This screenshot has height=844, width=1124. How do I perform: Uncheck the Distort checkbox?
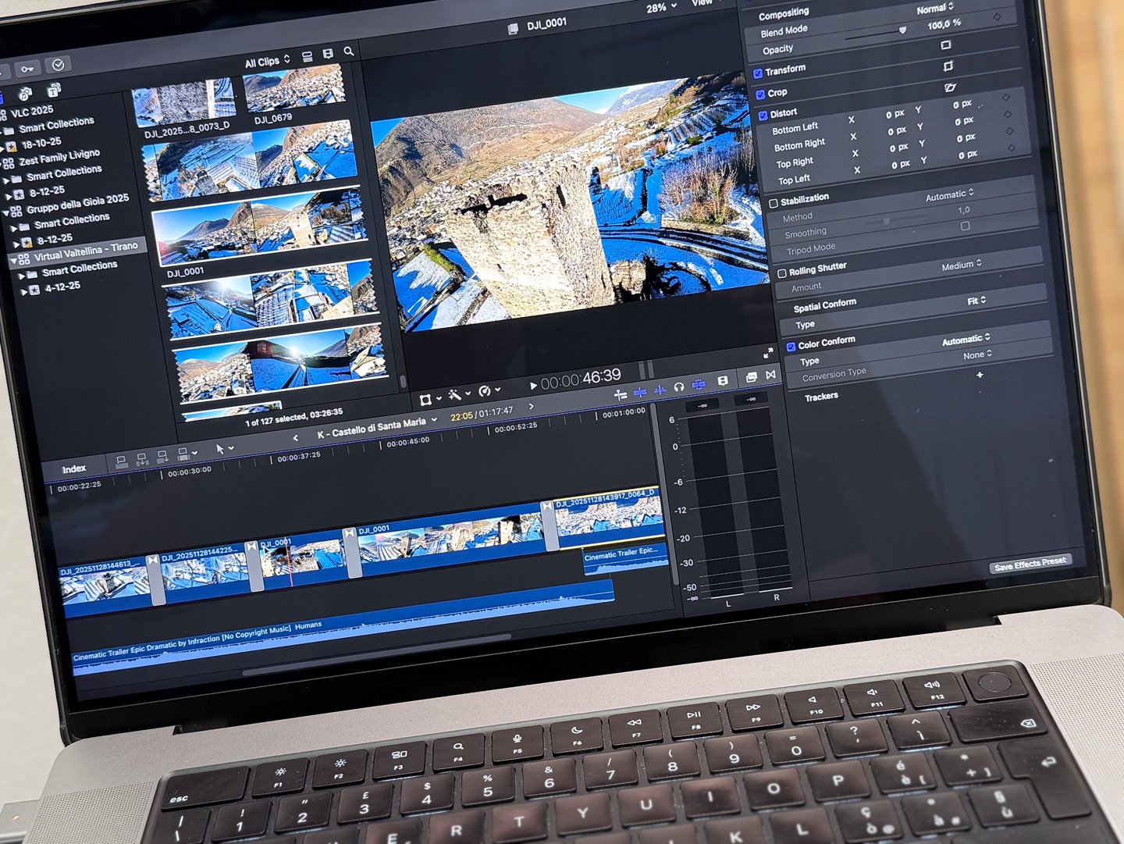[x=763, y=116]
